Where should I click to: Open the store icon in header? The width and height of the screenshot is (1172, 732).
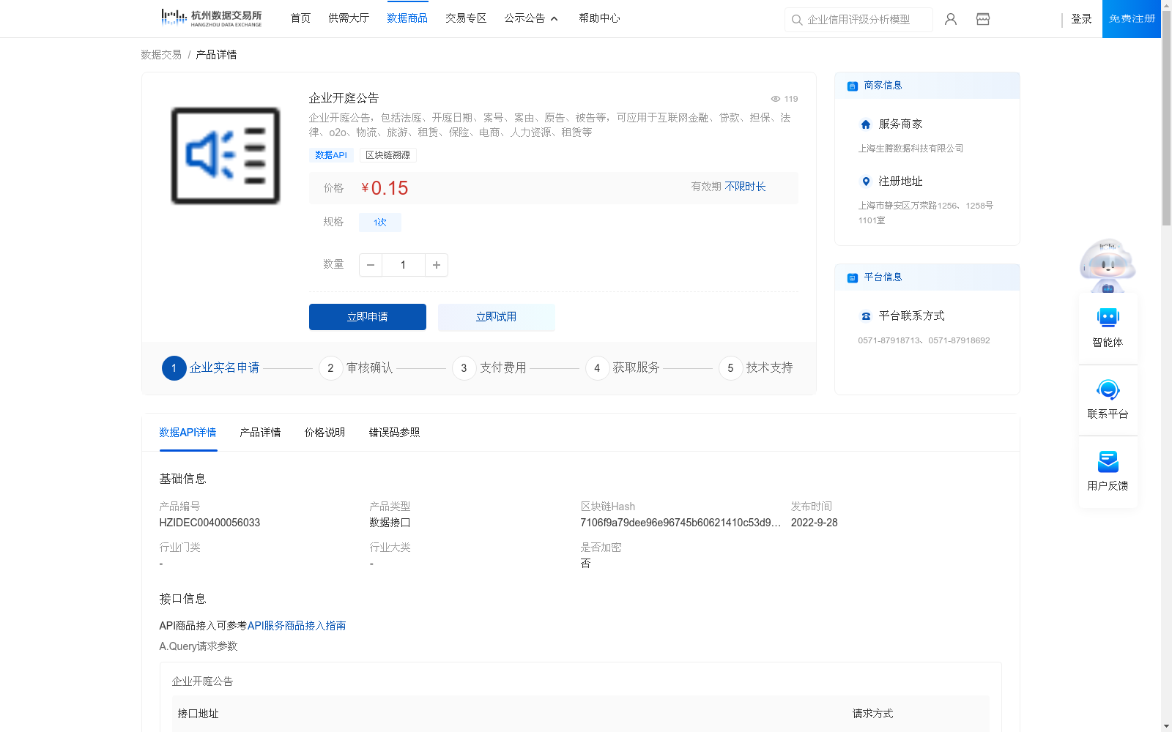tap(983, 19)
